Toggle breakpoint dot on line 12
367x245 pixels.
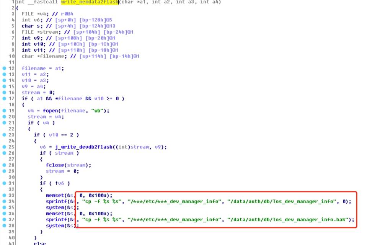[4, 68]
